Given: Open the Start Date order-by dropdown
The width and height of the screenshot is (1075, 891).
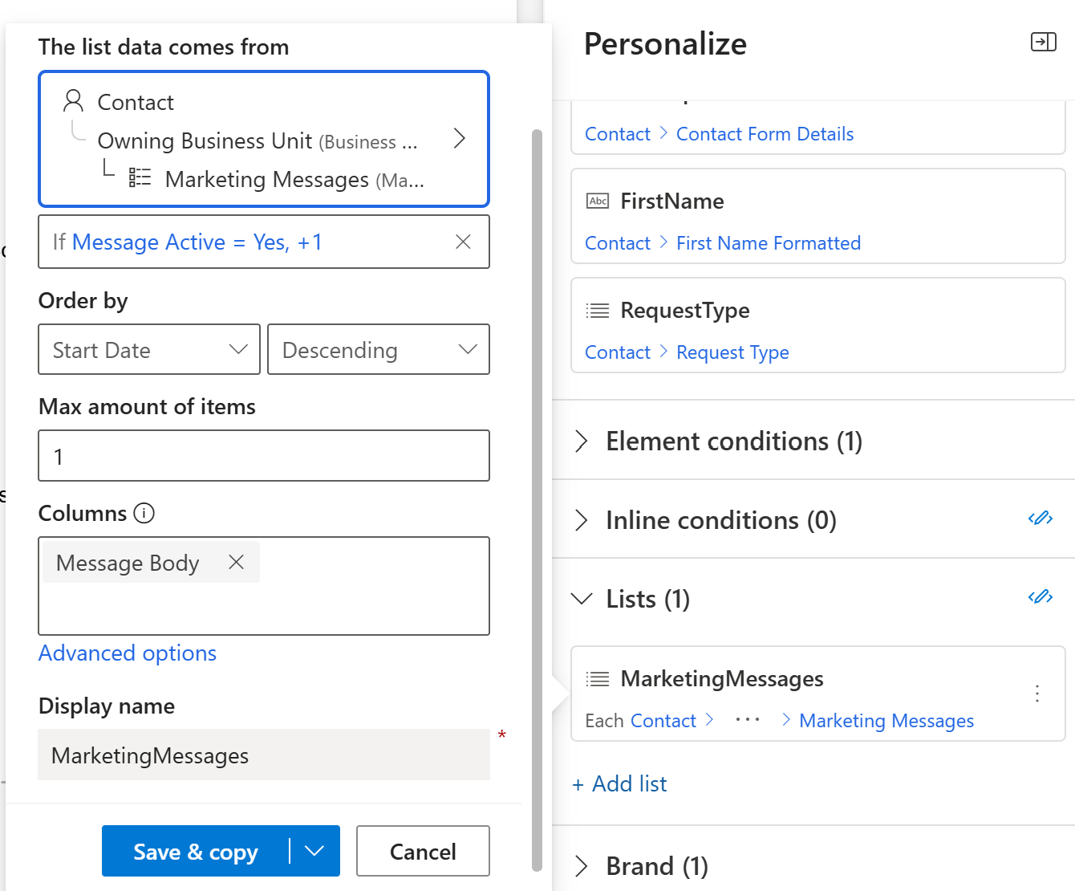Looking at the screenshot, I should tap(149, 349).
